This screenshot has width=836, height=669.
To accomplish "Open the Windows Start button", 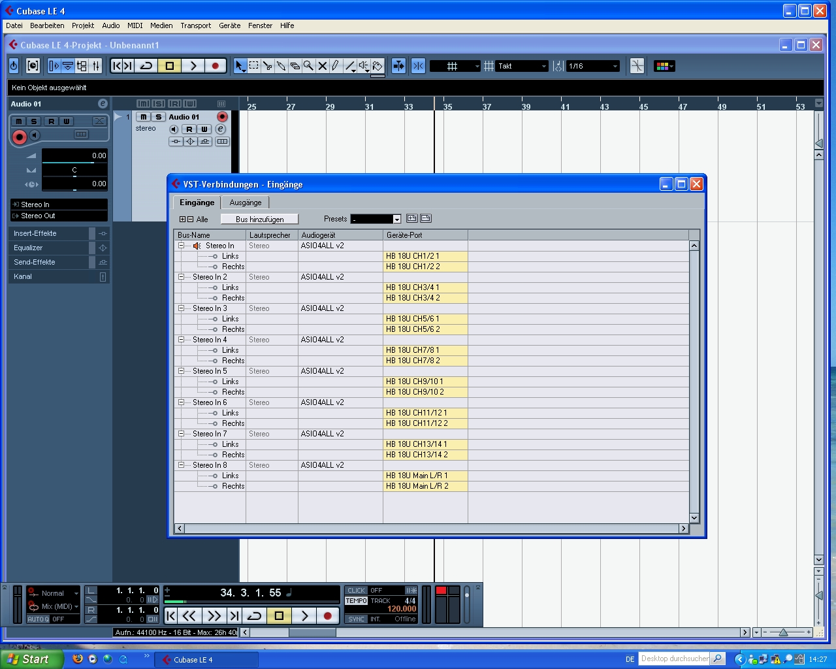I will [x=32, y=659].
